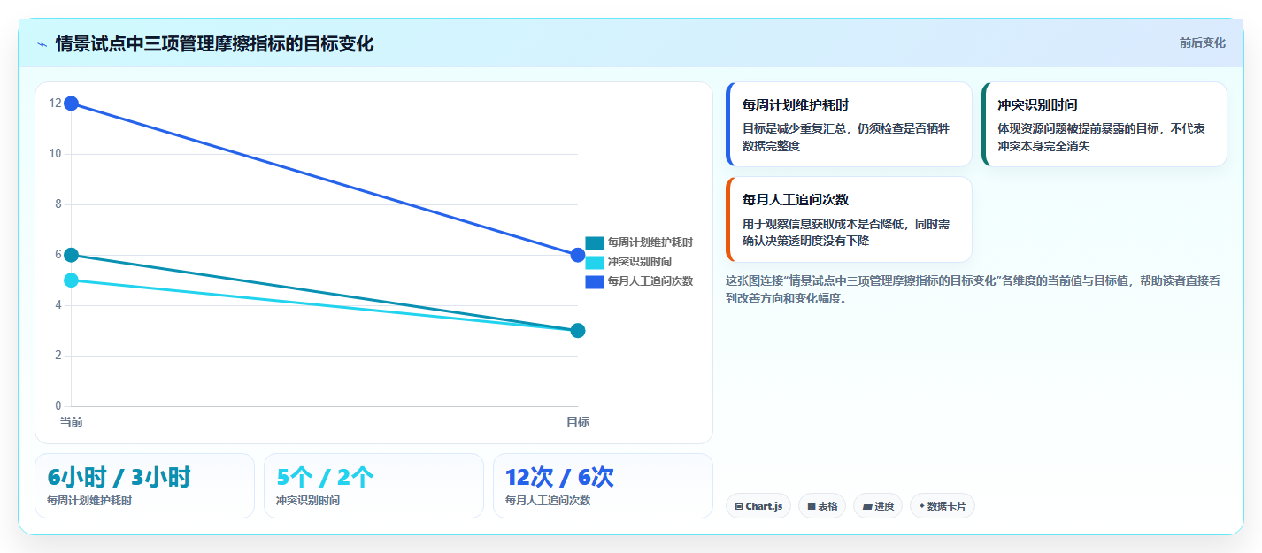Screen dimensions: 1262x553
Task: Click the 每月人工追问次数 caption under 12次 / 6次
Action: click(x=548, y=501)
